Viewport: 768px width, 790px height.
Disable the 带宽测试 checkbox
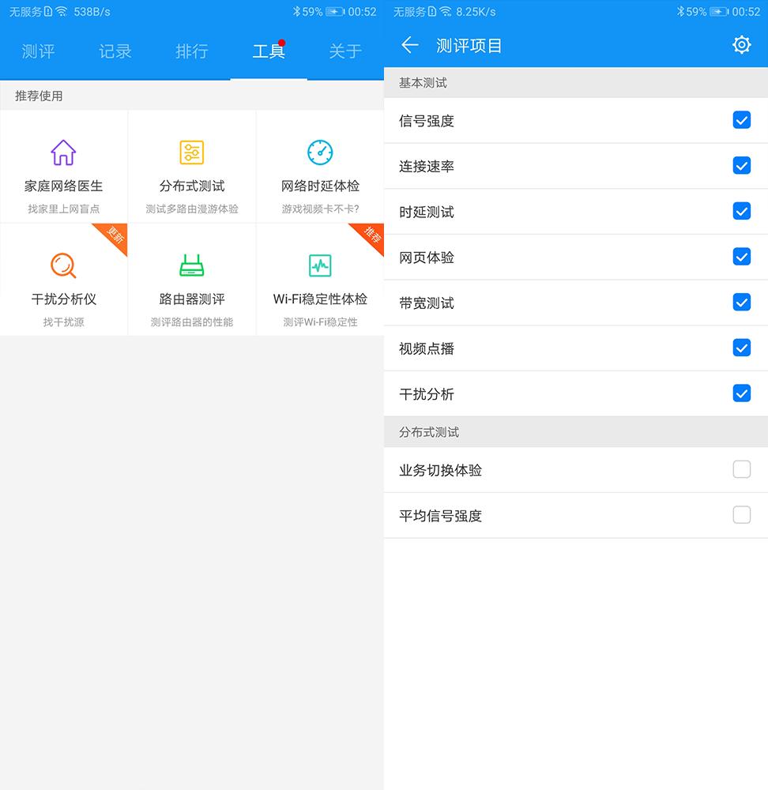(741, 303)
